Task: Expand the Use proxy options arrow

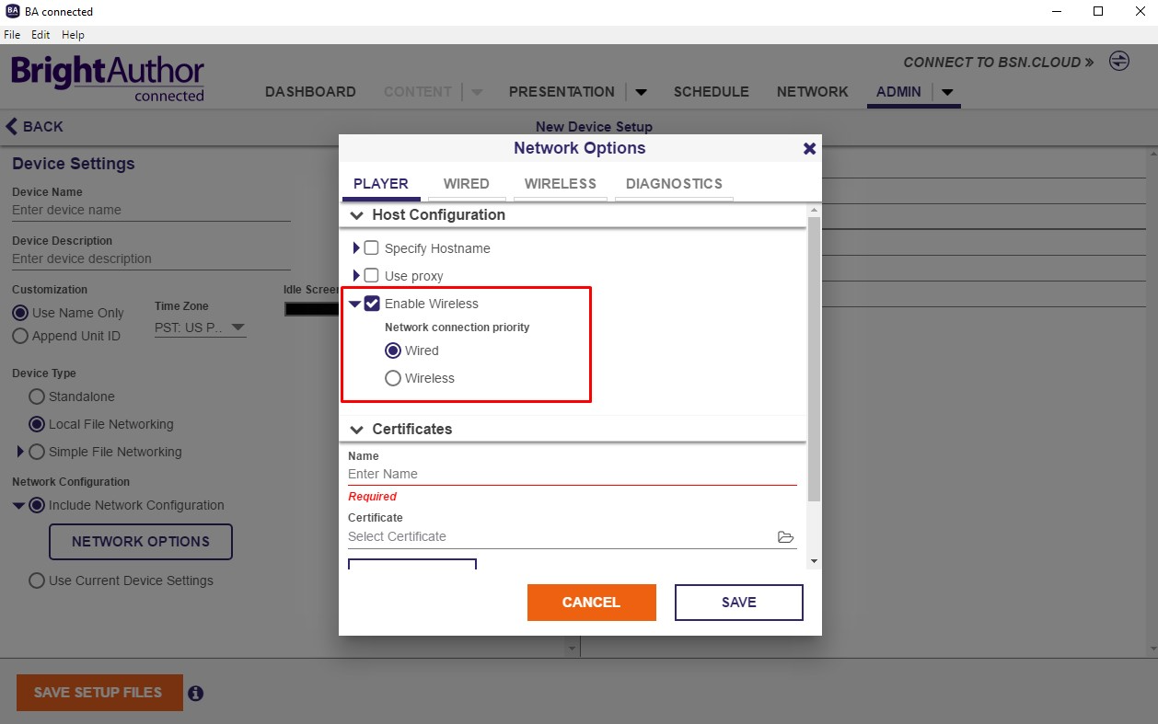Action: tap(356, 276)
